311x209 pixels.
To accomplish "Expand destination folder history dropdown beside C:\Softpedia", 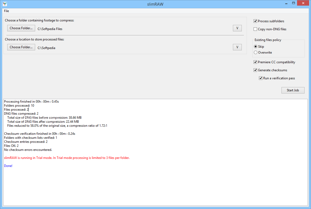I will pos(237,47).
